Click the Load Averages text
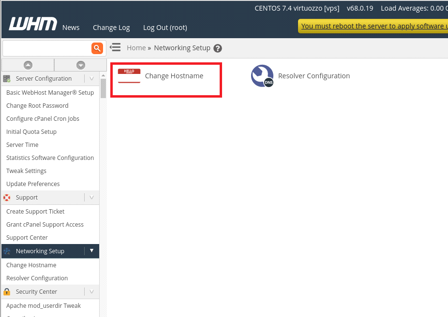 point(414,8)
